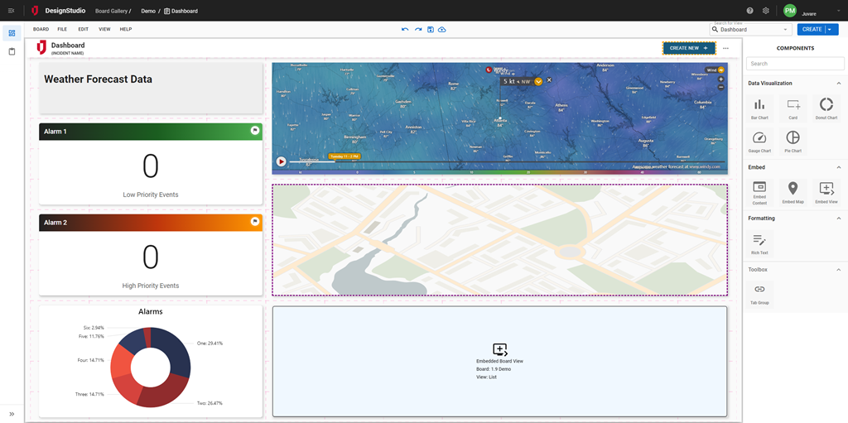The width and height of the screenshot is (848, 423).
Task: Click the Redo arrow in toolbar
Action: (x=418, y=29)
